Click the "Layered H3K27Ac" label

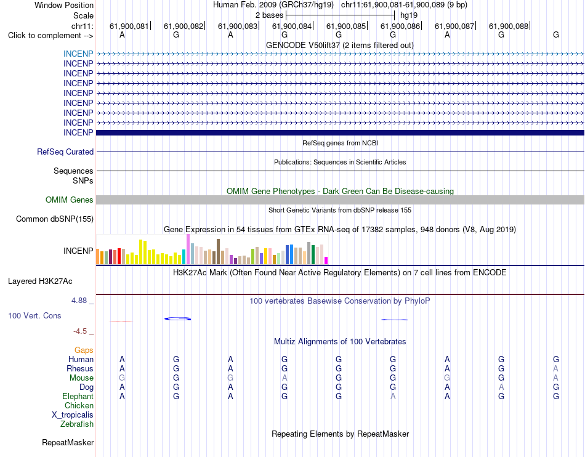tap(40, 281)
